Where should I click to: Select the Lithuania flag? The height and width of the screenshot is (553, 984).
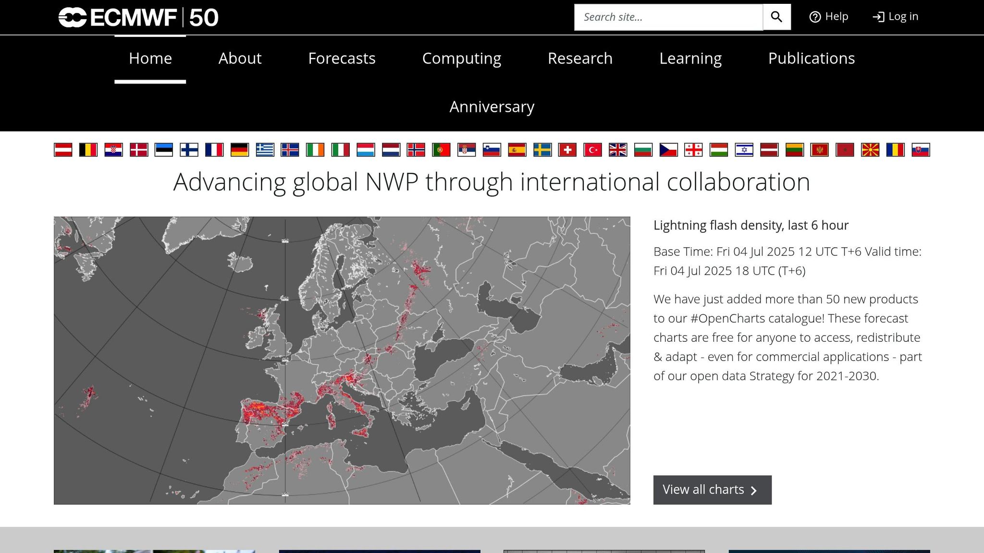(795, 150)
